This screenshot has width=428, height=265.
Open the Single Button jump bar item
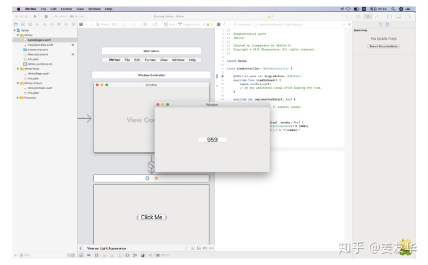click(189, 24)
